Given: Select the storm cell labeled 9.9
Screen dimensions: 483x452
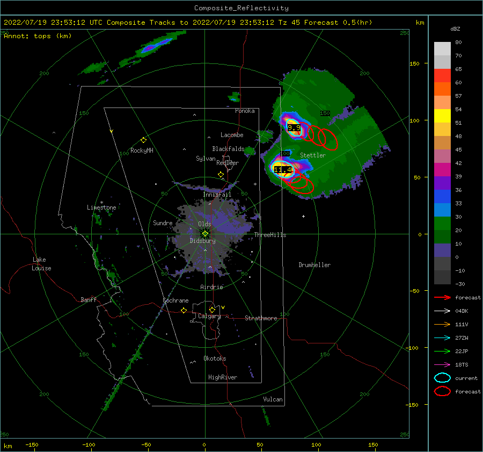Looking at the screenshot, I should pyautogui.click(x=294, y=127).
